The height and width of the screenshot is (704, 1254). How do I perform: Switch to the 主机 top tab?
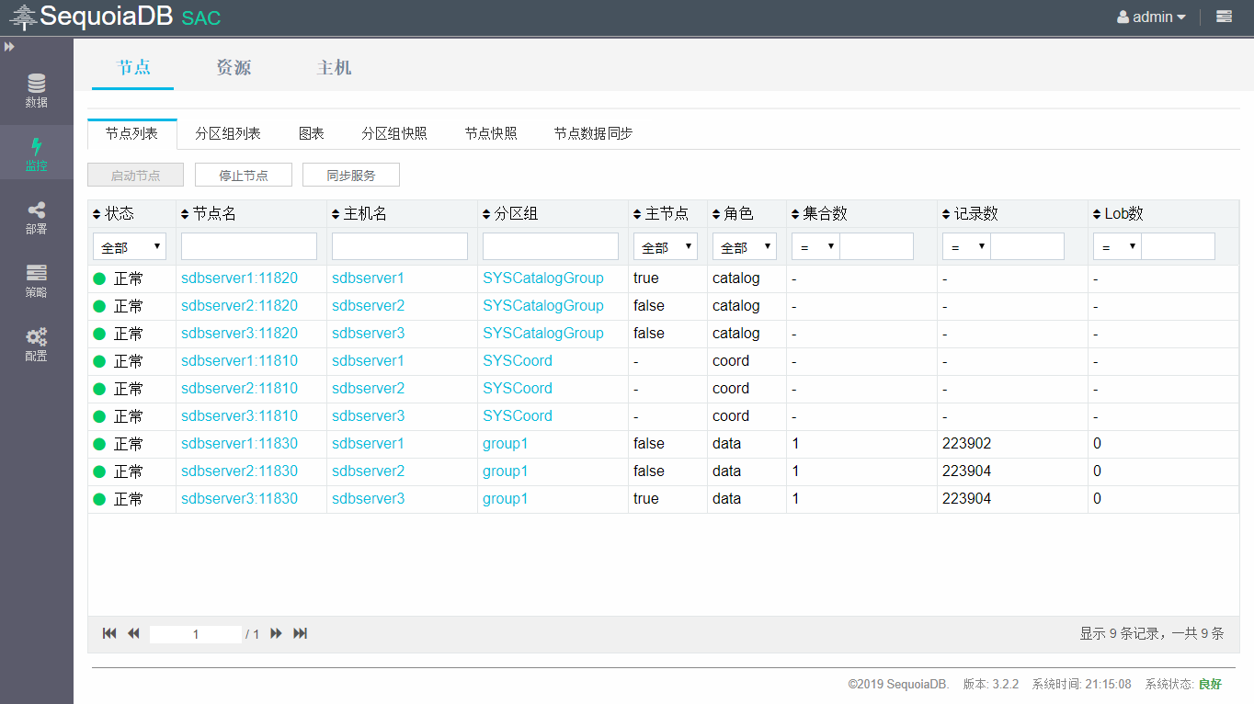coord(335,67)
